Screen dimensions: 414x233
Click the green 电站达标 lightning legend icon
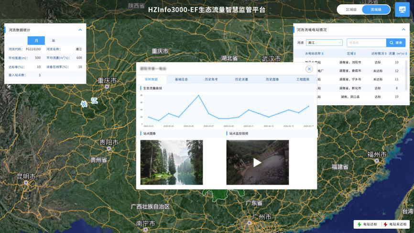[360, 224]
